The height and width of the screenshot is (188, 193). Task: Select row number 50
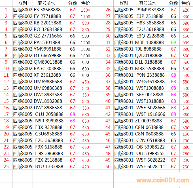pyautogui.click(x=108, y=167)
